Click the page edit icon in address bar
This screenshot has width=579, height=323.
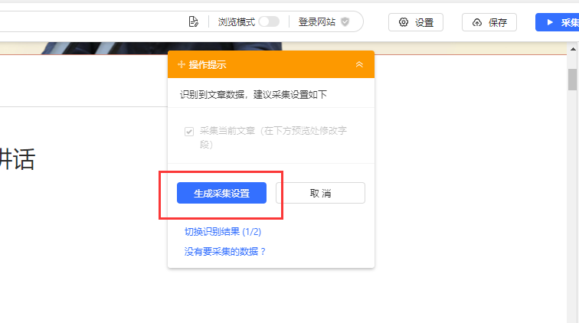[x=194, y=22]
